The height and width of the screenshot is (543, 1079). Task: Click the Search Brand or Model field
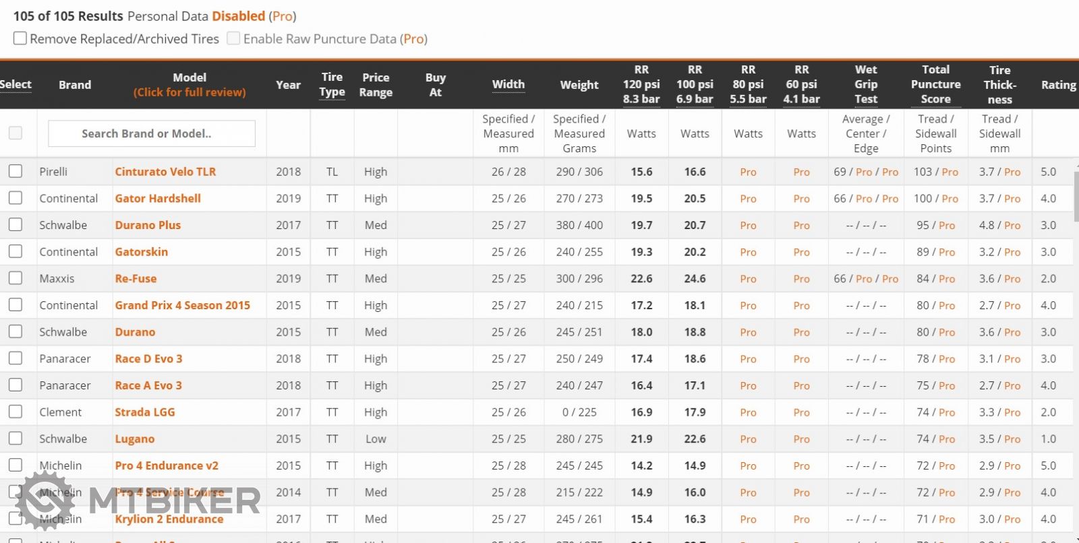(152, 133)
